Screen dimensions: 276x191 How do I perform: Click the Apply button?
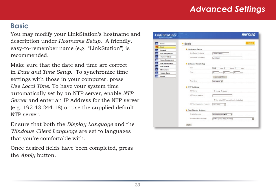click(x=189, y=125)
